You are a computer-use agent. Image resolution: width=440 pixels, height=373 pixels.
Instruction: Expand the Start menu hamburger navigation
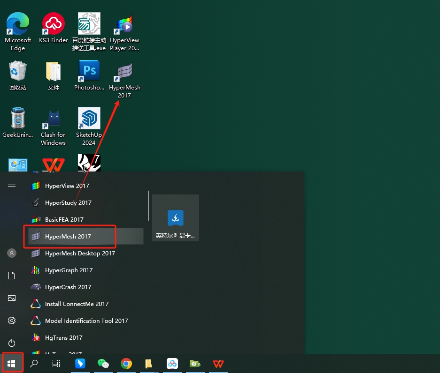click(12, 185)
